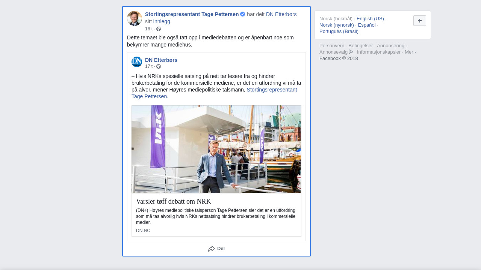
Task: Click the innlegg link
Action: click(x=162, y=21)
